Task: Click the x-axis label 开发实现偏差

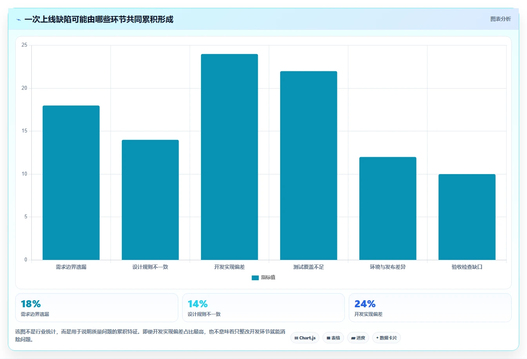Action: tap(229, 267)
